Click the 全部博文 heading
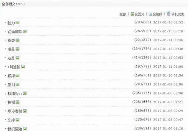188x131 pixels. (x=9, y=4)
